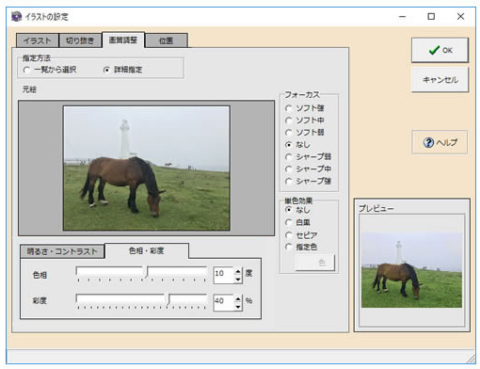Click the app icon in title bar
480x369 pixels.
[16, 16]
